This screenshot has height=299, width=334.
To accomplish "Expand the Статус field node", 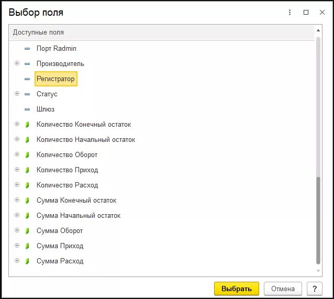I will click(x=17, y=94).
